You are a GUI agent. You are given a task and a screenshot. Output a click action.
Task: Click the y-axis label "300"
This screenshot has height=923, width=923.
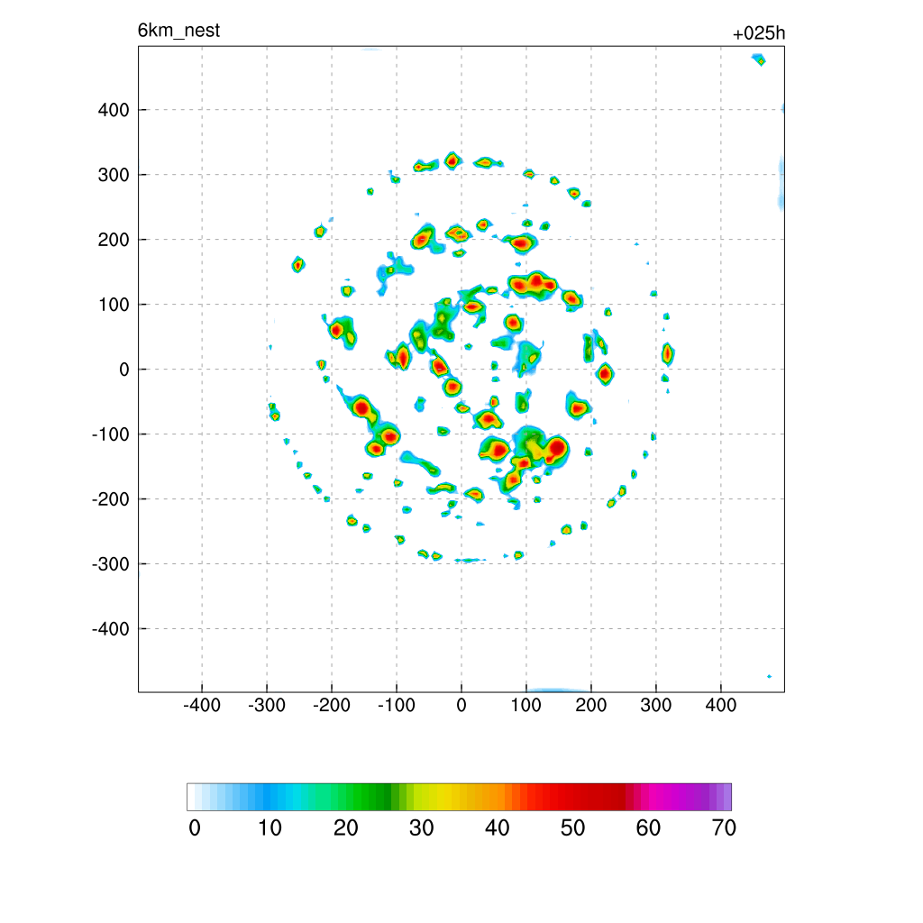tap(114, 175)
